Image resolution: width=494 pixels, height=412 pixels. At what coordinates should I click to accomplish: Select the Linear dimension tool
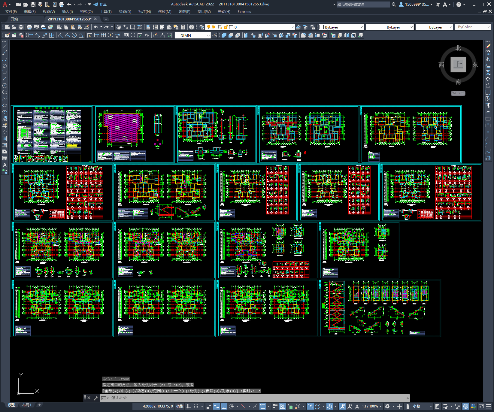click(x=31, y=35)
